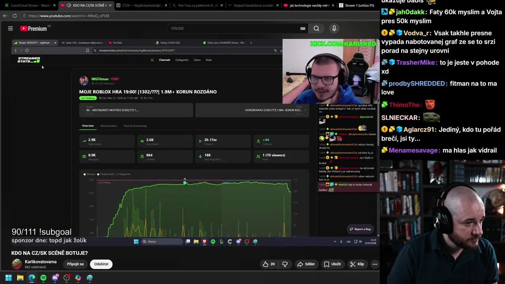The width and height of the screenshot is (505, 284).
Task: Mute the KDO NA CZ/SK tab speaker icon
Action: pyautogui.click(x=69, y=6)
